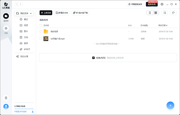Image resolution: width=180 pixels, height=115 pixels.
Task: Click the 我的视频 folder icon
Action: click(46, 31)
